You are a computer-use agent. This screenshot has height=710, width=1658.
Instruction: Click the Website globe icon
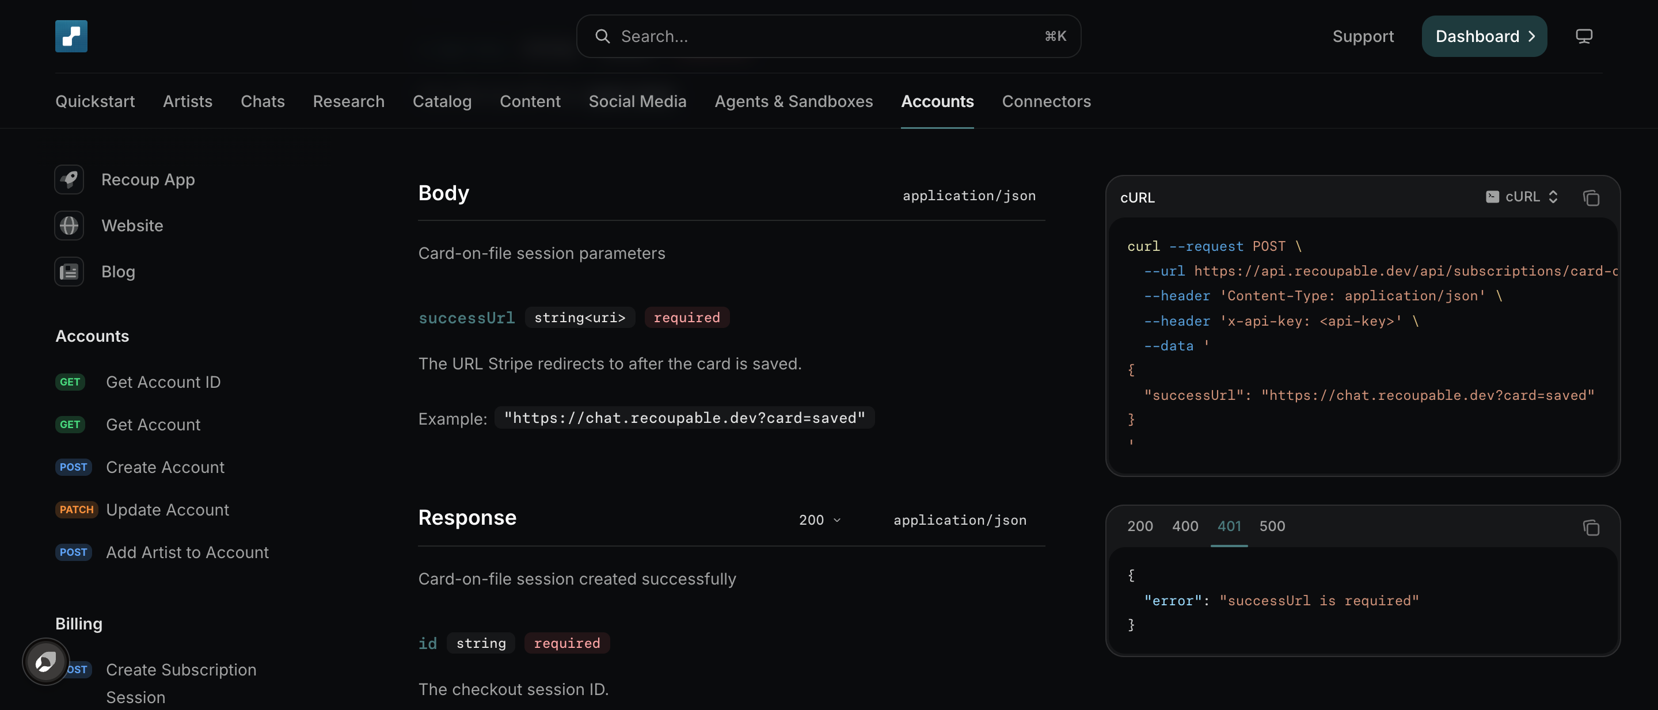pos(70,226)
